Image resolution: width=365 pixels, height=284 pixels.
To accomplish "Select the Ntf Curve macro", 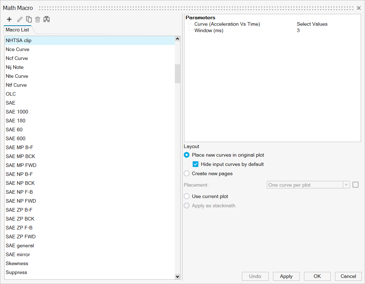I will pyautogui.click(x=90, y=85).
